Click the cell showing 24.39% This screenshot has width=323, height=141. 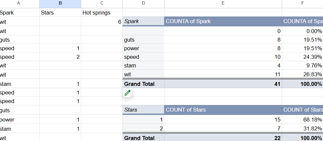(x=303, y=57)
